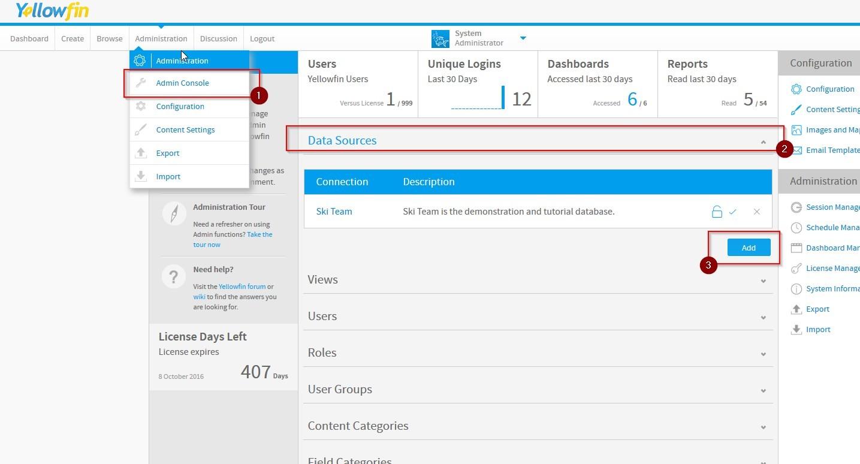
Task: Click the download arrow icon beside dropdown Import
Action: [141, 176]
